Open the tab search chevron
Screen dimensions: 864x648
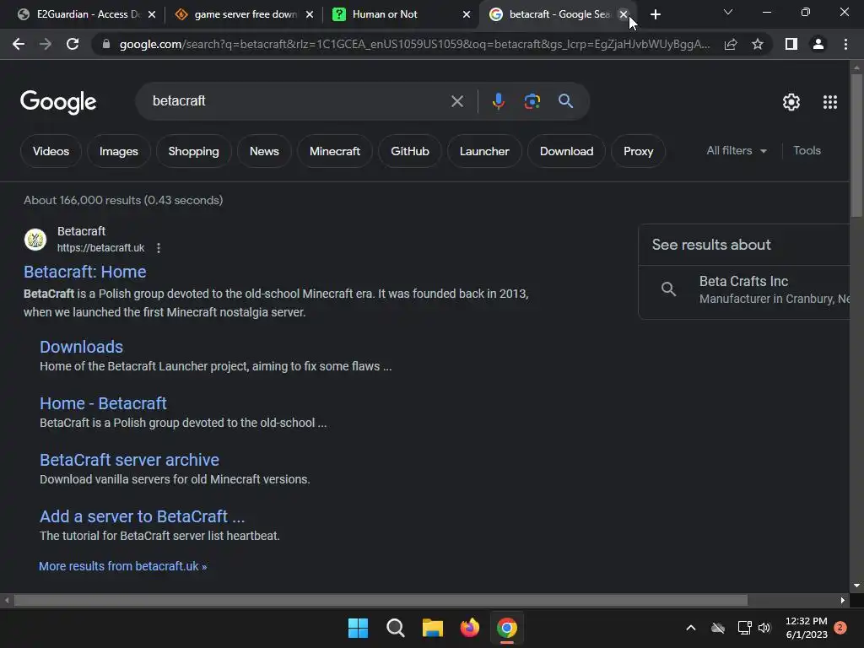[x=728, y=12]
